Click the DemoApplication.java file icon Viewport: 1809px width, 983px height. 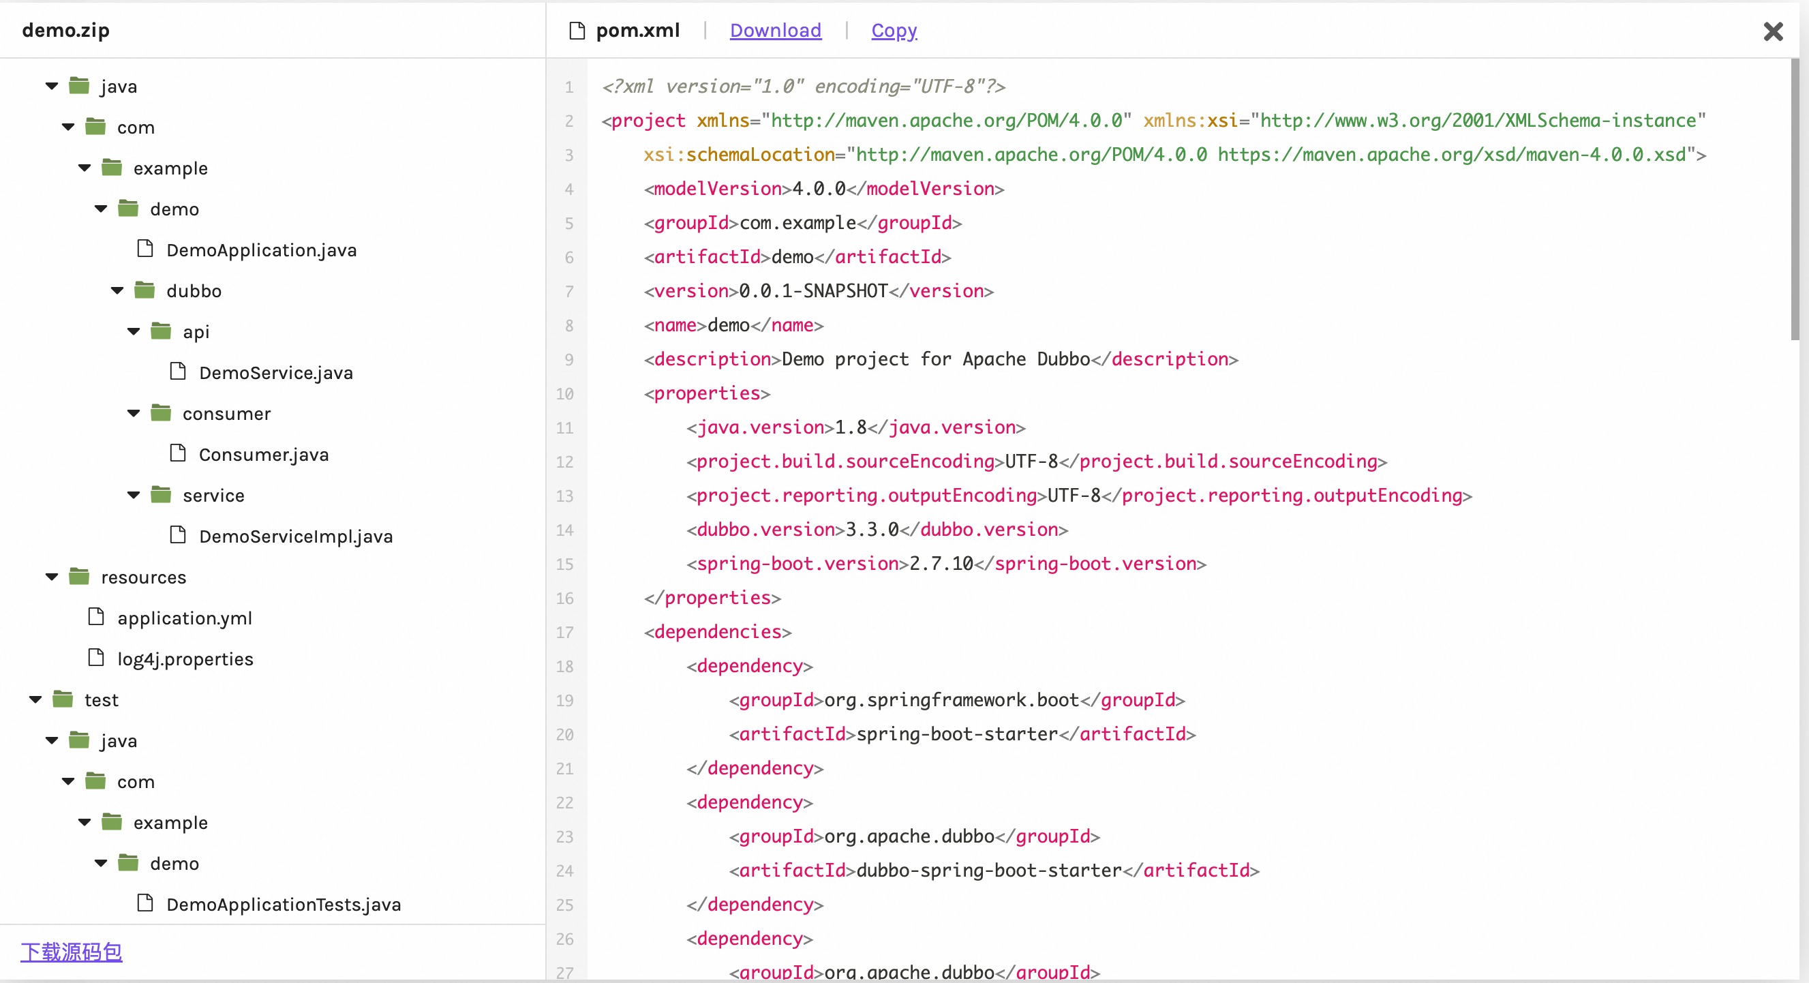pyautogui.click(x=145, y=249)
